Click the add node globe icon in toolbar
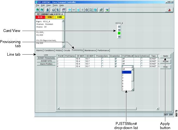Image resolution: width=178 pixels, height=130 pixels. pos(38,10)
